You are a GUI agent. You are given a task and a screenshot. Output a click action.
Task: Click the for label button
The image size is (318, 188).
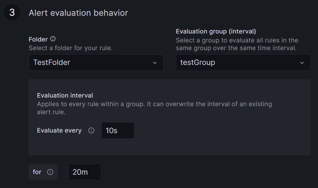(x=37, y=172)
